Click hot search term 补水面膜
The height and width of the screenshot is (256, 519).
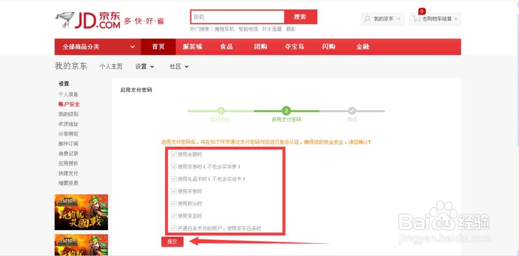click(x=272, y=29)
